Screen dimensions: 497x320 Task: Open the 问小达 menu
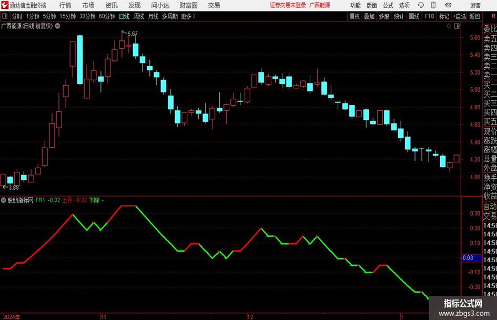coord(160,5)
